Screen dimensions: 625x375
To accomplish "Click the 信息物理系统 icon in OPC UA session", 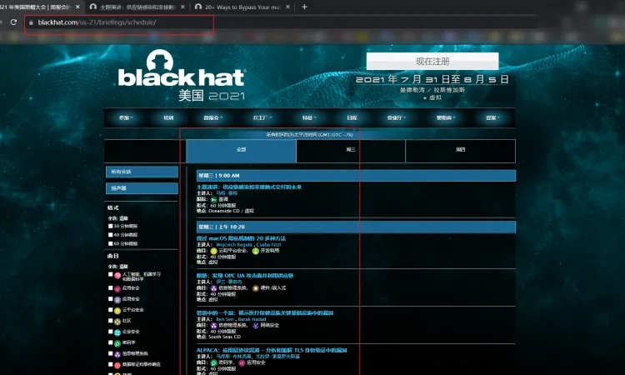I will click(214, 288).
